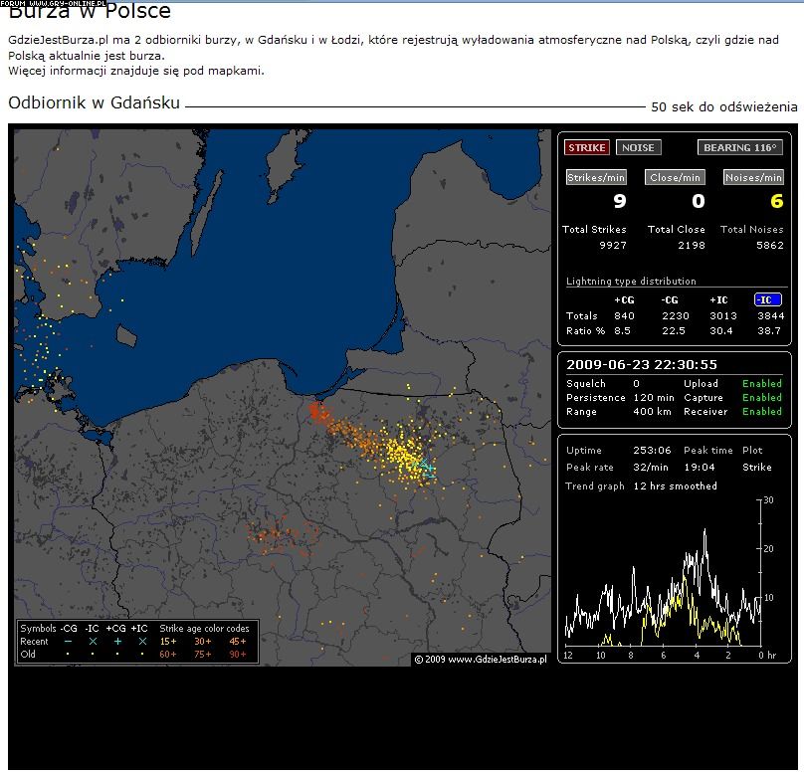Click the 90+ old strike color code
This screenshot has height=774, width=804.
coord(238,655)
